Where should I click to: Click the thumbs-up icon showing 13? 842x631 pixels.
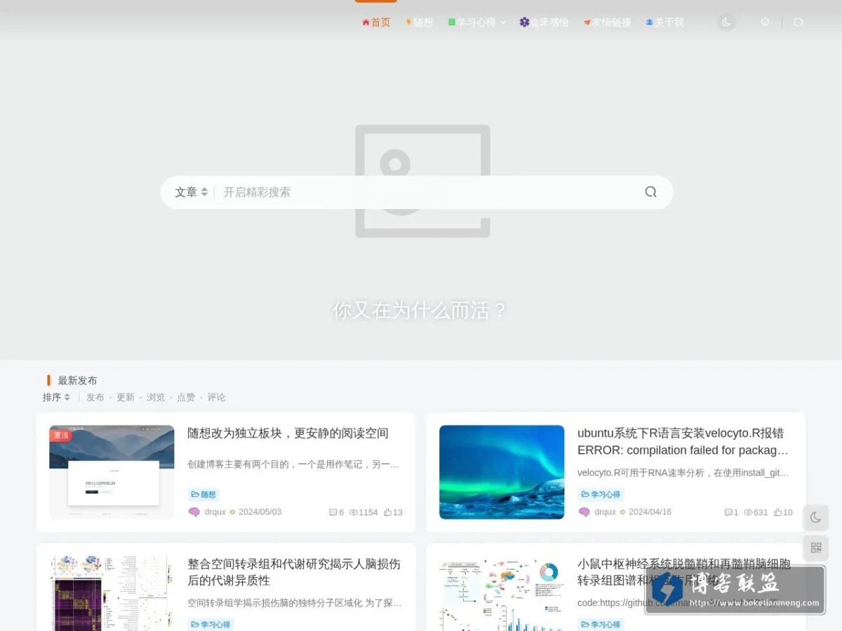387,513
